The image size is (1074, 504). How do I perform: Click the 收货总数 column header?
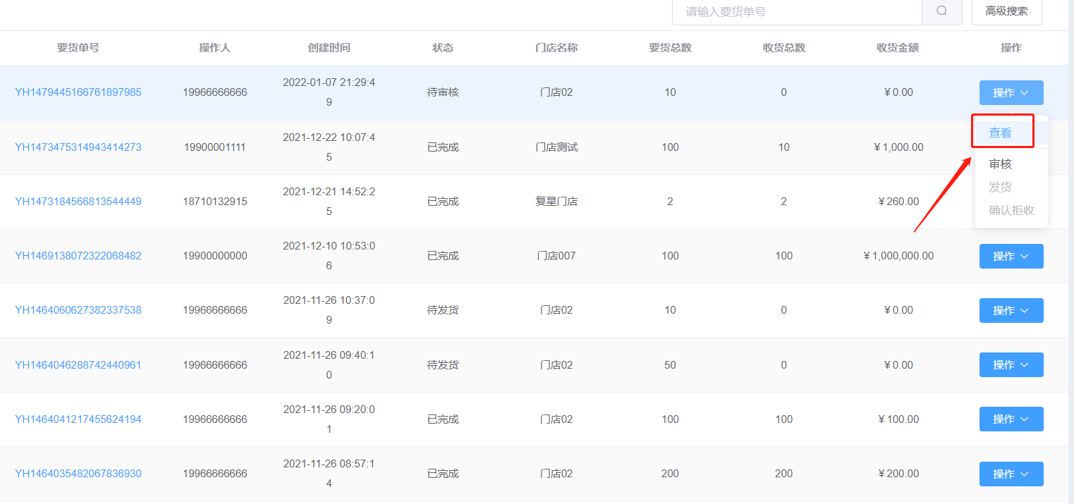coord(784,48)
